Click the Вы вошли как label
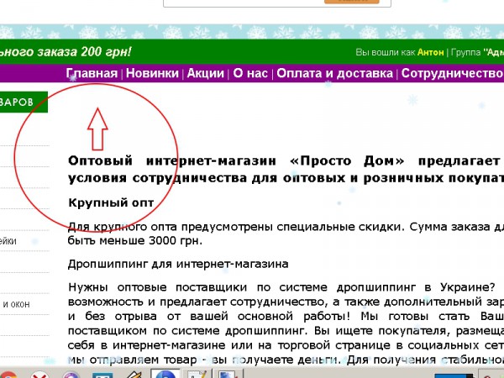Image resolution: width=504 pixels, height=378 pixels. click(386, 52)
